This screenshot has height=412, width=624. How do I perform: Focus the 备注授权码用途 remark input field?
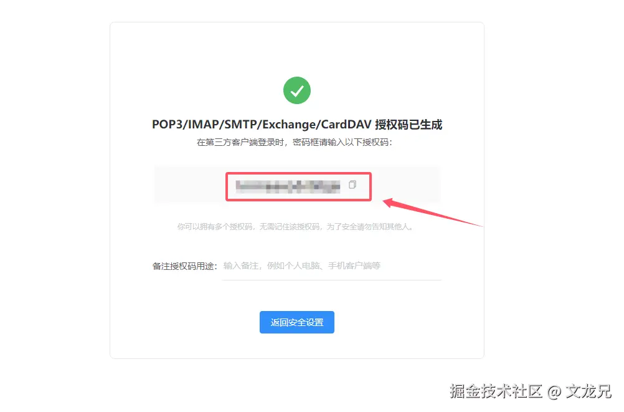point(332,266)
